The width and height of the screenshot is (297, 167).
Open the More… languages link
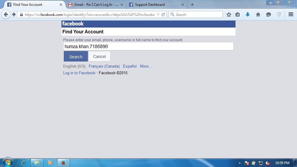point(146,66)
